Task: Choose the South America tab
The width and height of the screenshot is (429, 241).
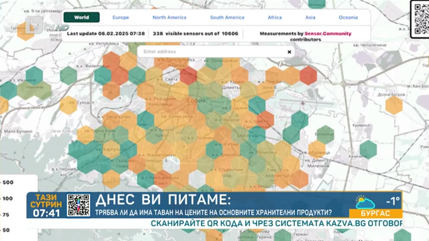Action: tap(227, 17)
